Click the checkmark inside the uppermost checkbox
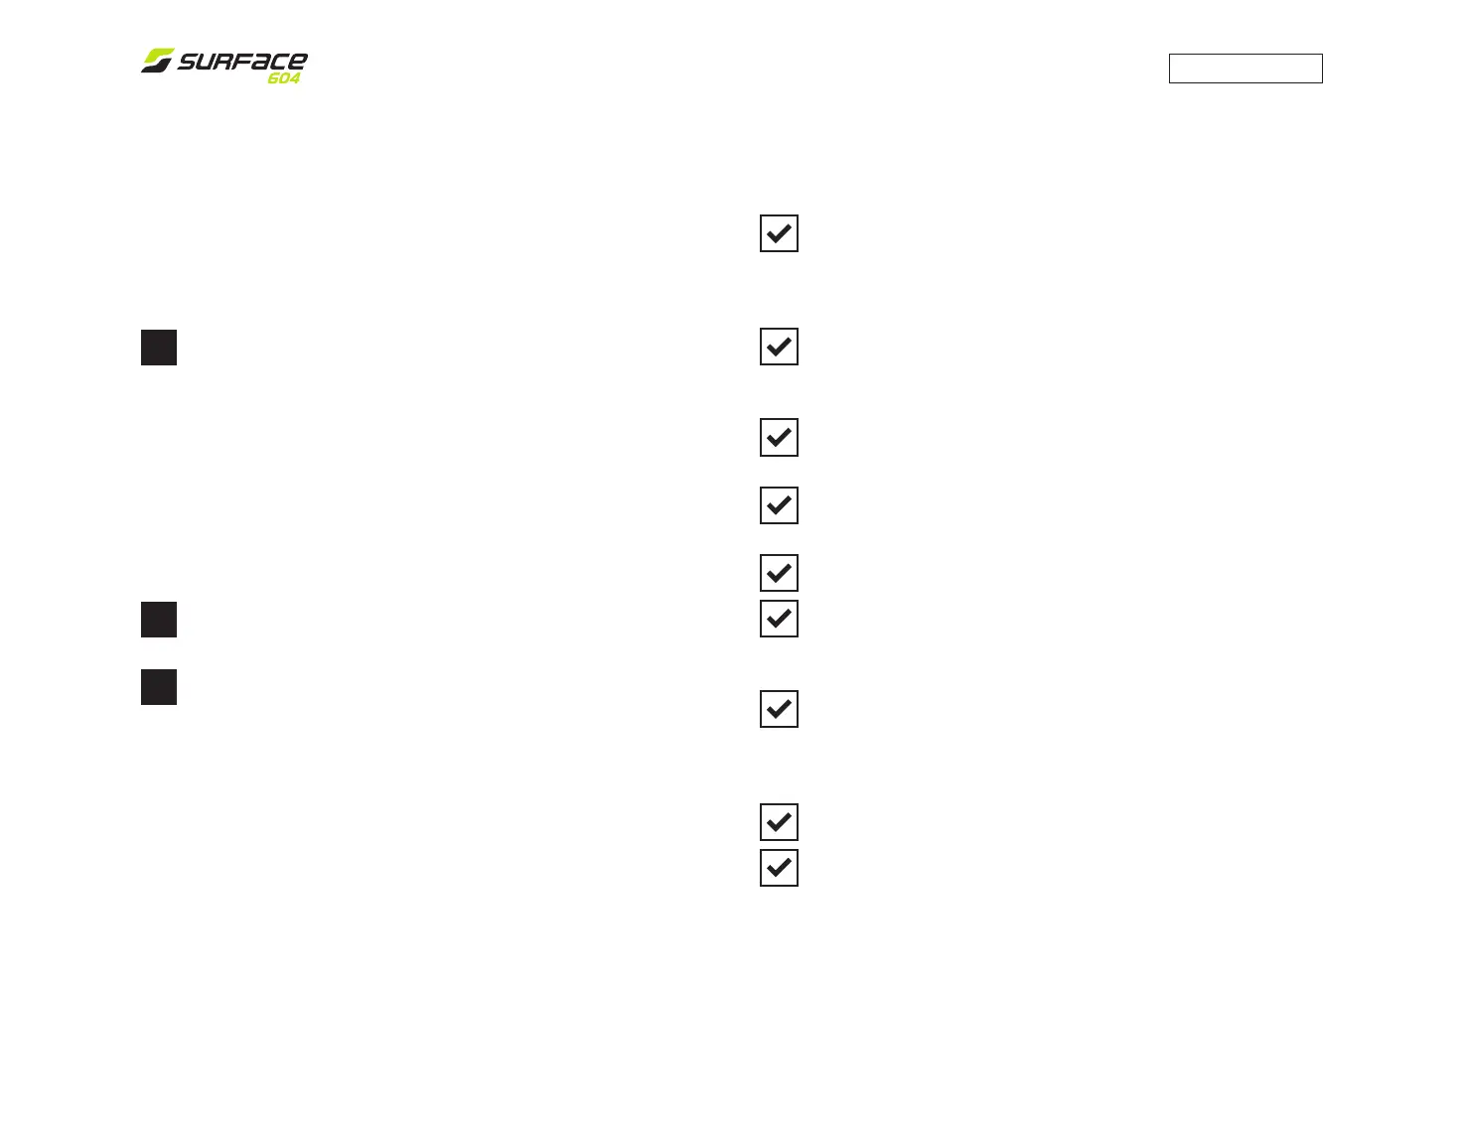 tap(780, 233)
